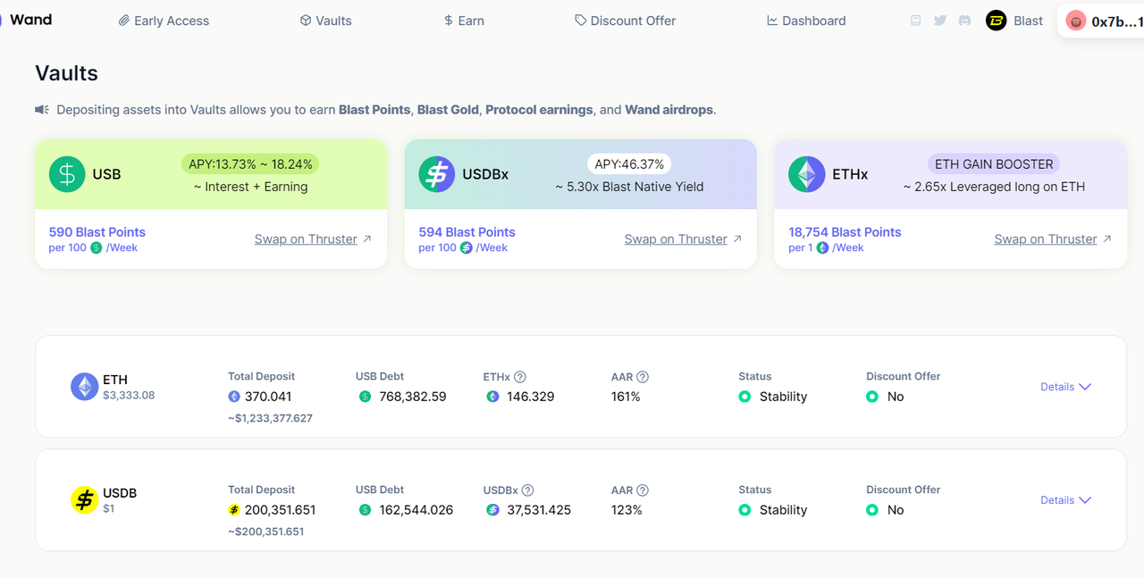Go to the Earn tab
The image size is (1144, 578).
point(464,21)
